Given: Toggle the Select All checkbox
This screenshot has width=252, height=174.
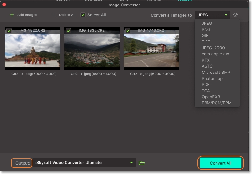Looking at the screenshot, I should 83,15.
